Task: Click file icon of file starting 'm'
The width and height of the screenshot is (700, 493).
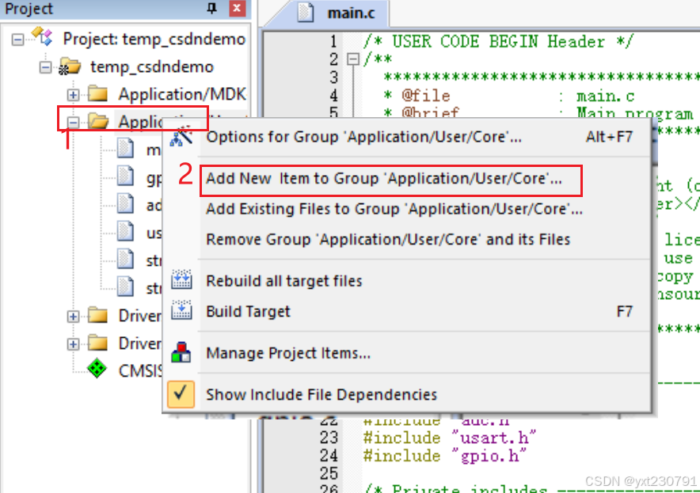Action: pos(125,148)
